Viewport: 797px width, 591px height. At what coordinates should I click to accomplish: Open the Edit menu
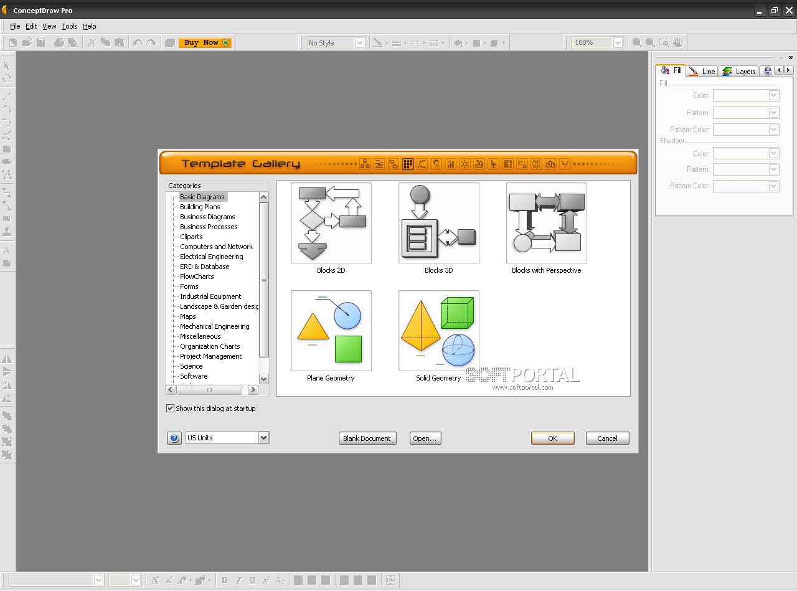tap(31, 26)
